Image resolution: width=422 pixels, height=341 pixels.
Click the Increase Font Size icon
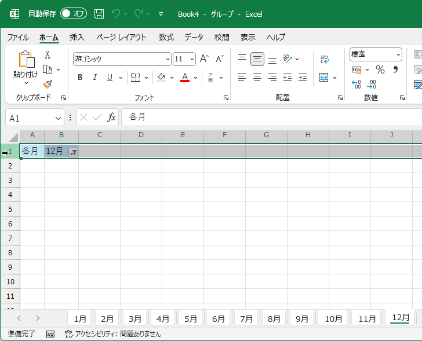204,58
